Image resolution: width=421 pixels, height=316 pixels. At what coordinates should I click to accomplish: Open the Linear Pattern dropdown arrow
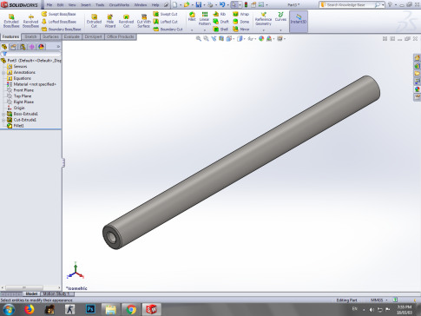[x=204, y=30]
